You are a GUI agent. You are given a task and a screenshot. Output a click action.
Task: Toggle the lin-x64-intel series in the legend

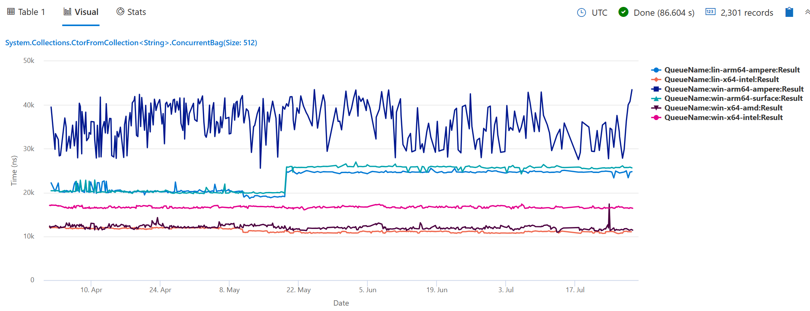(x=722, y=79)
